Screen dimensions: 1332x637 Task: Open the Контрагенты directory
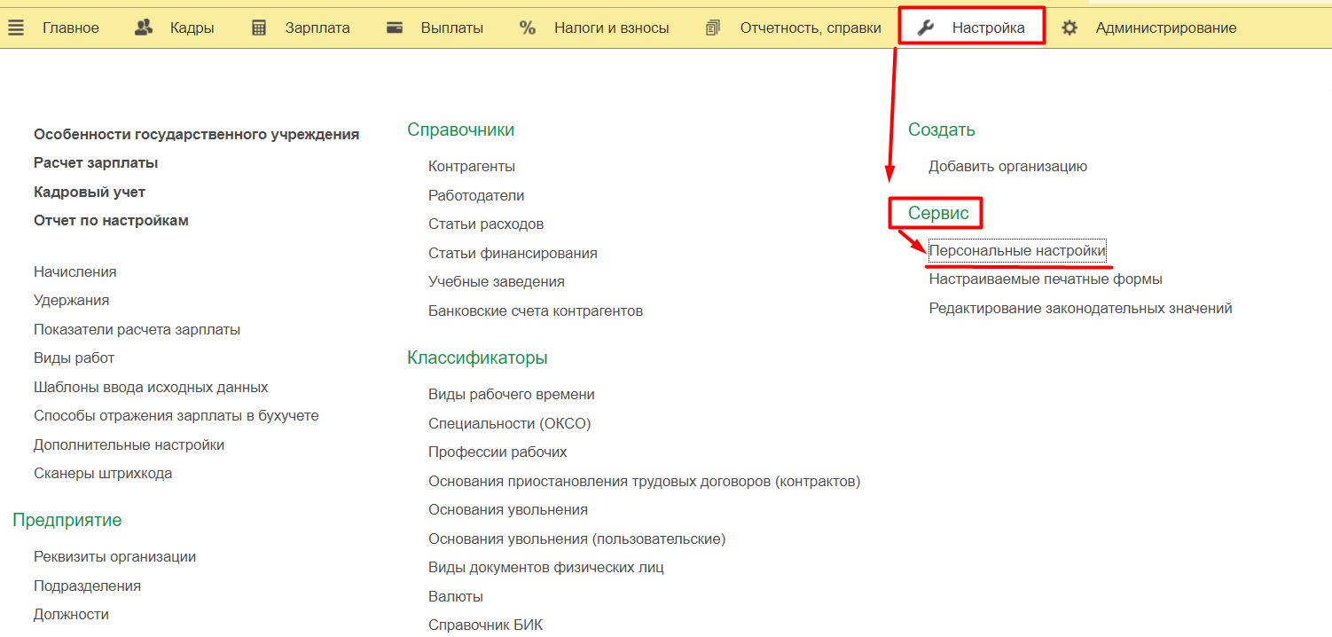click(x=472, y=166)
